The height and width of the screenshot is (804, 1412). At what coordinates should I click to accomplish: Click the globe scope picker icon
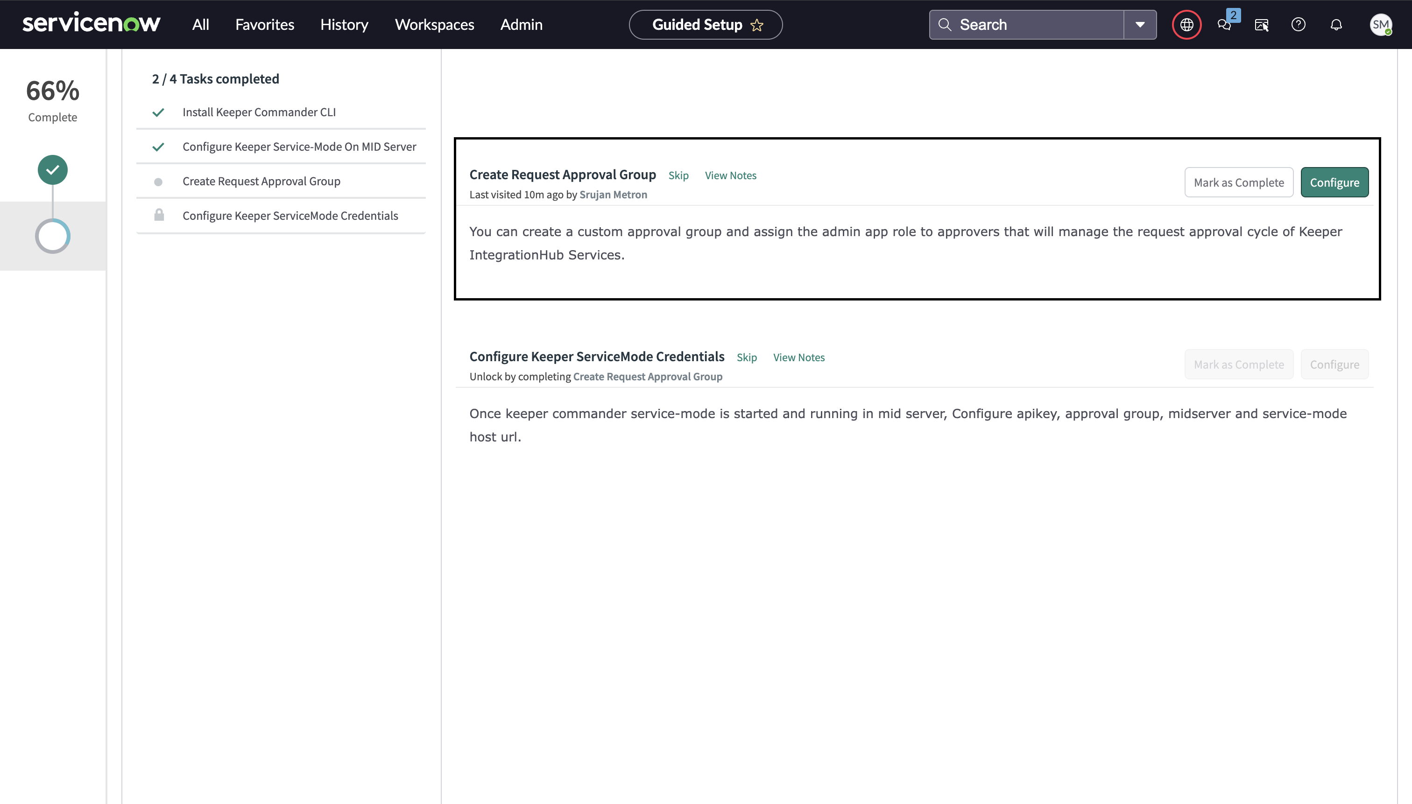coord(1186,25)
